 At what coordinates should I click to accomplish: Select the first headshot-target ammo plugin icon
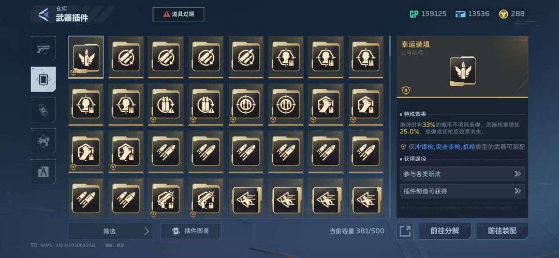286,57
